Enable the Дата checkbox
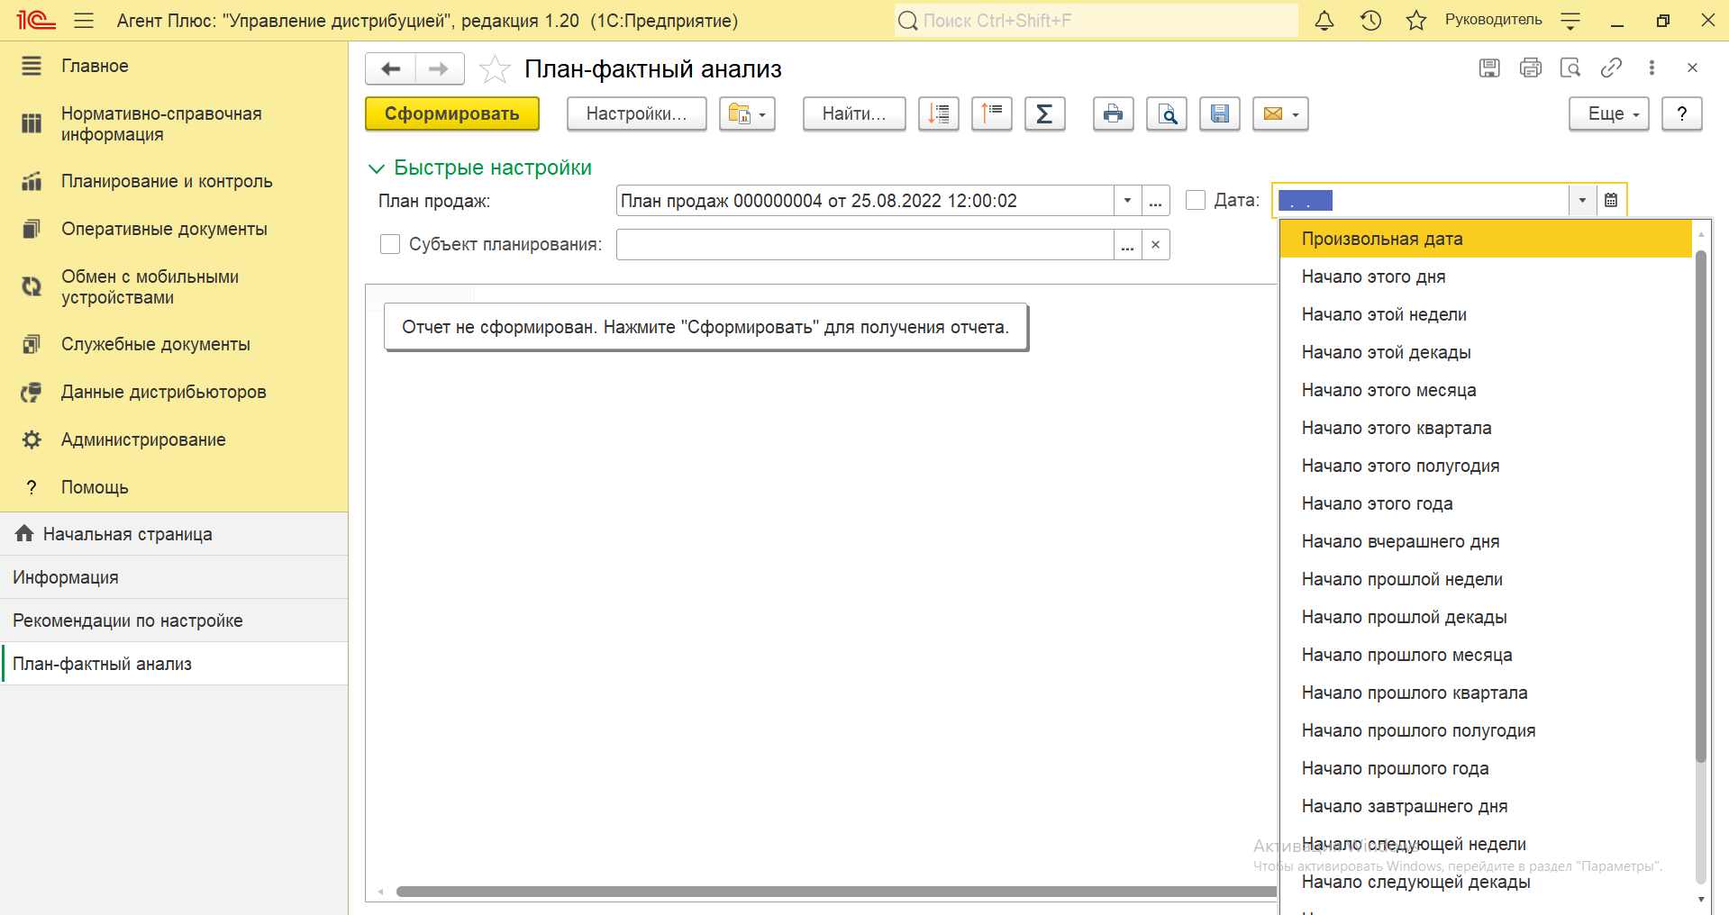The width and height of the screenshot is (1729, 915). pyautogui.click(x=1196, y=200)
